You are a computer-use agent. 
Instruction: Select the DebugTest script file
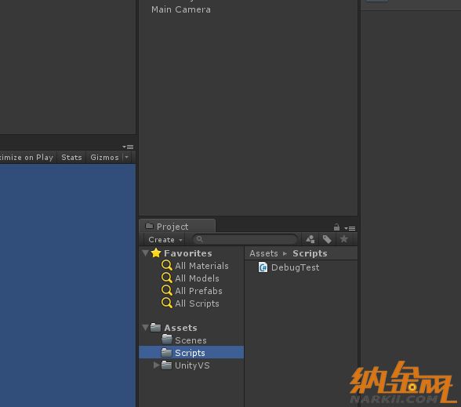tap(295, 267)
